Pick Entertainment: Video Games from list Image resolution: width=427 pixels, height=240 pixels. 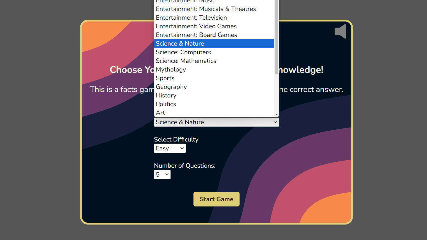tap(196, 26)
